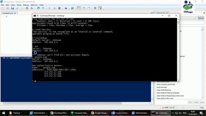
Task: Launch PowerShell.exe from the blue toolbar icon
Action: (72, 8)
